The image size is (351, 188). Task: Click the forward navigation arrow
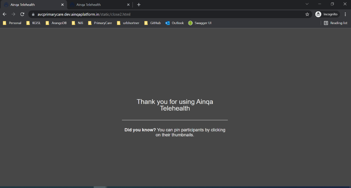(x=13, y=14)
